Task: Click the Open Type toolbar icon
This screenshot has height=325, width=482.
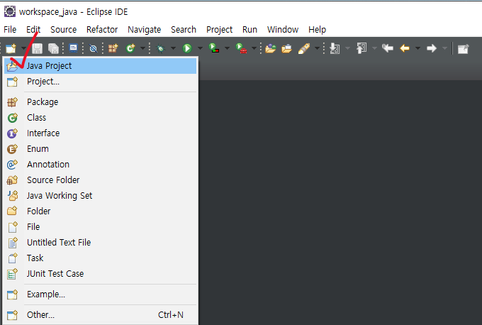Action: point(271,48)
